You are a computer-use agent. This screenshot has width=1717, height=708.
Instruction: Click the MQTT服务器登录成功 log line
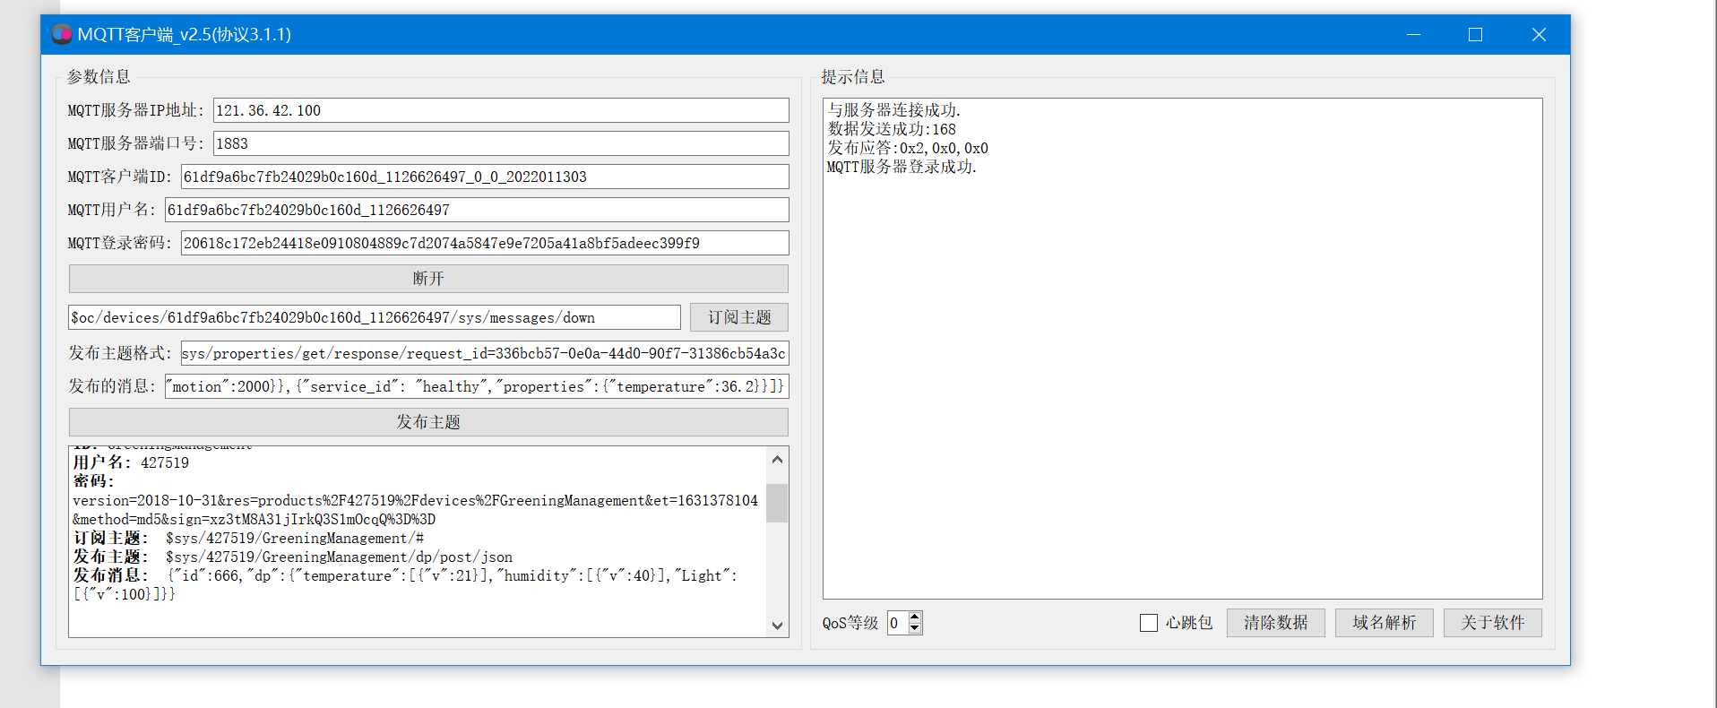[x=902, y=167]
